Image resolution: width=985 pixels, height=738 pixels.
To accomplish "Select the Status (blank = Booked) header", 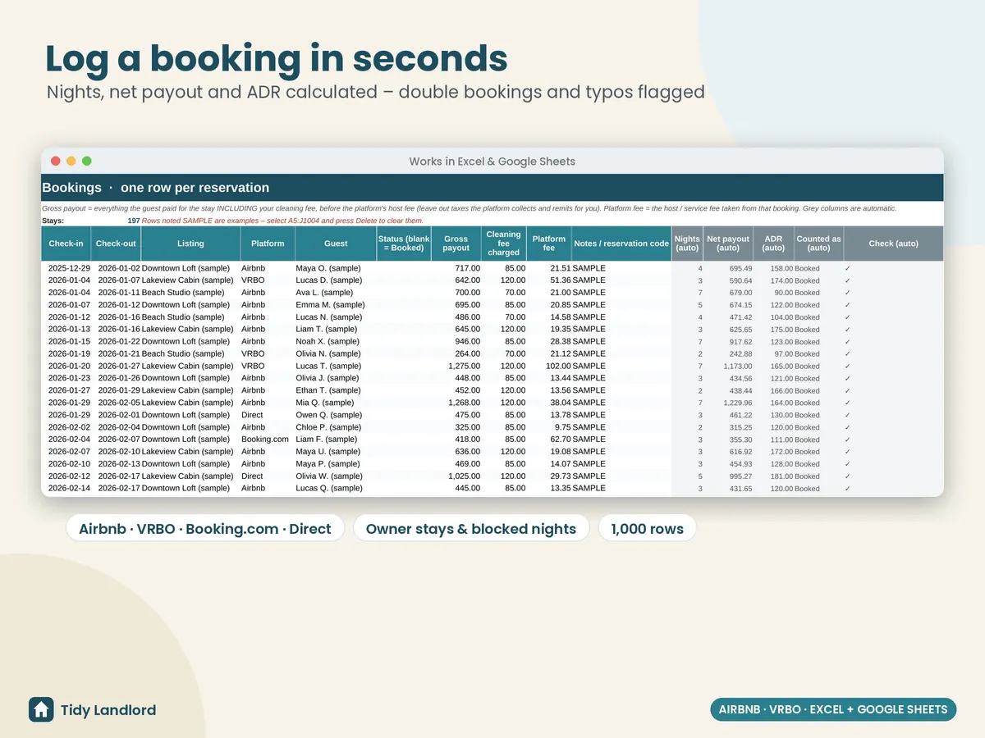I will tap(404, 244).
